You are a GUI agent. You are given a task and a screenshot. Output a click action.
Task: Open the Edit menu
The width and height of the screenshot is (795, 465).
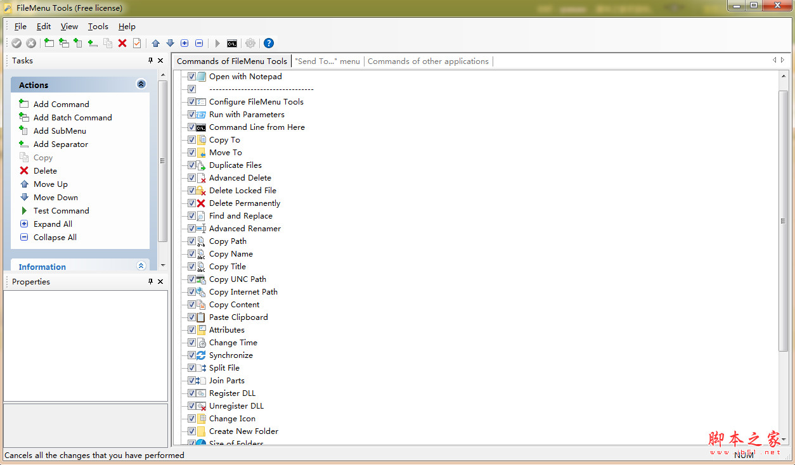coord(44,27)
